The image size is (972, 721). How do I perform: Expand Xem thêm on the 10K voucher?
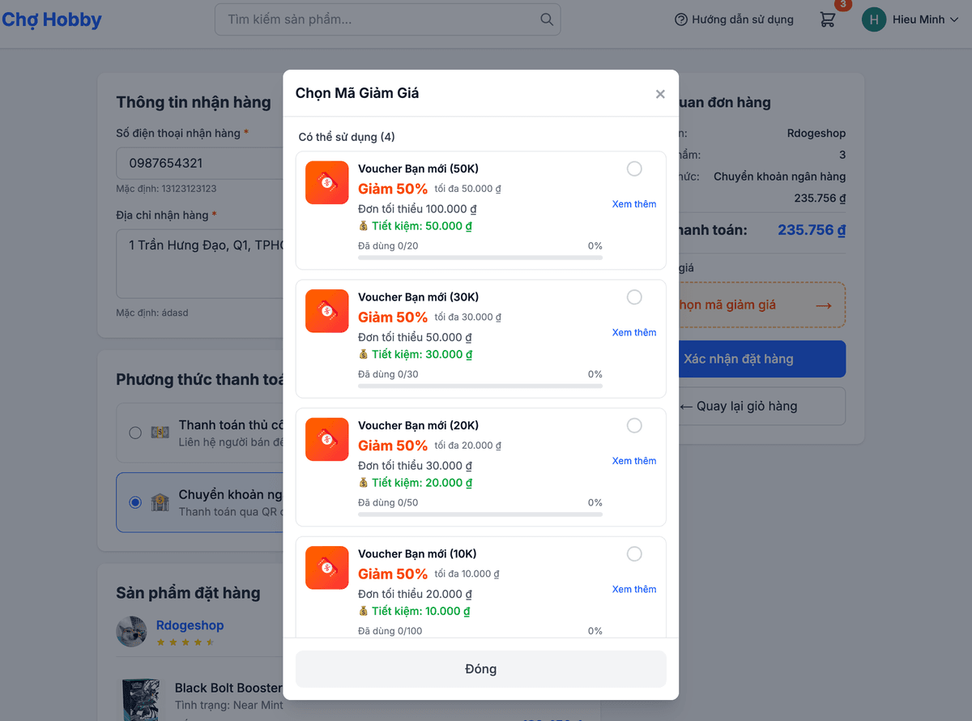(x=634, y=589)
